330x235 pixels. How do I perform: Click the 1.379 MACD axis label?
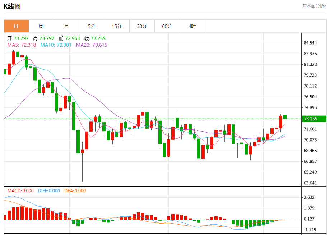(x=309, y=208)
